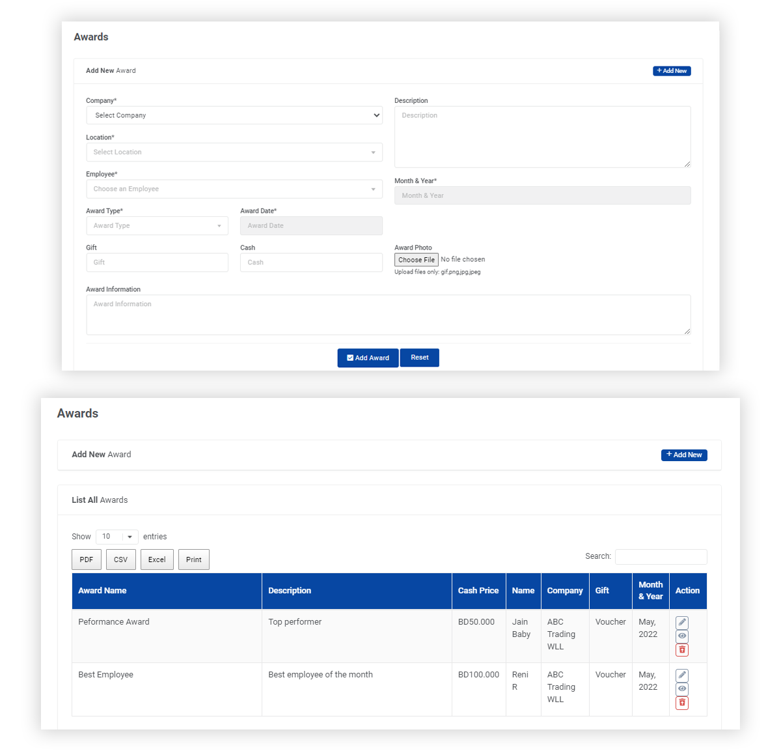Delete the Peformance Award row trash icon
This screenshot has width=781, height=751.
coord(681,649)
